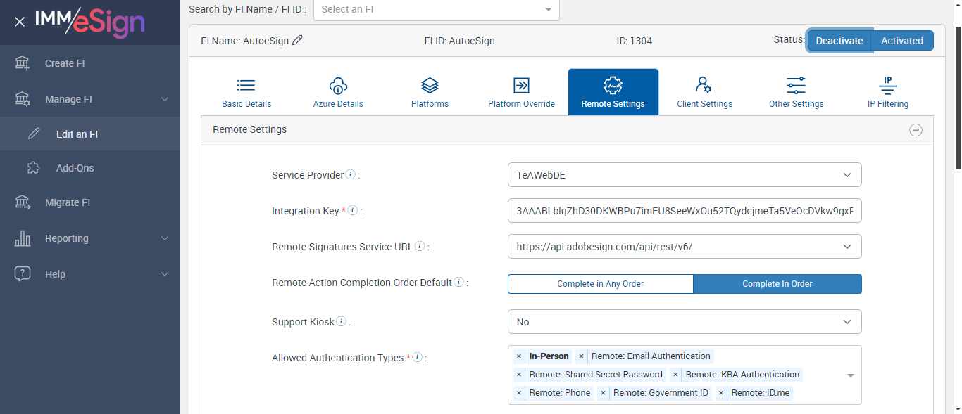Click the Integration Key input field
This screenshot has height=414, width=962.
[x=684, y=211]
